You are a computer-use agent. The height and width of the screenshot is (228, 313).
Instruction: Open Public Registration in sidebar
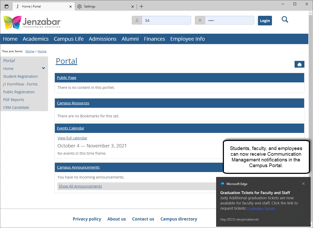[19, 92]
